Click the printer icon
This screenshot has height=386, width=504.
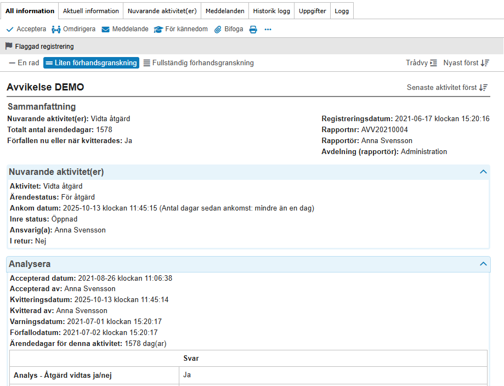click(253, 30)
